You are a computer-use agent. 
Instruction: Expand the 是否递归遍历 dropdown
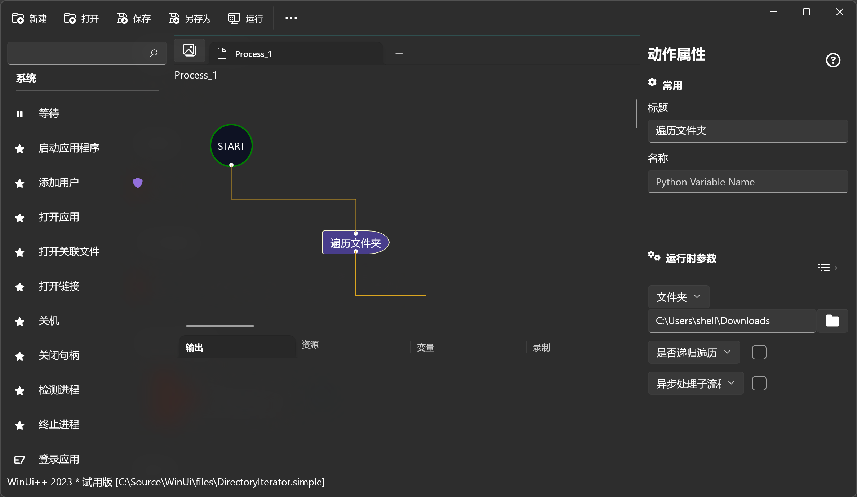(x=727, y=352)
